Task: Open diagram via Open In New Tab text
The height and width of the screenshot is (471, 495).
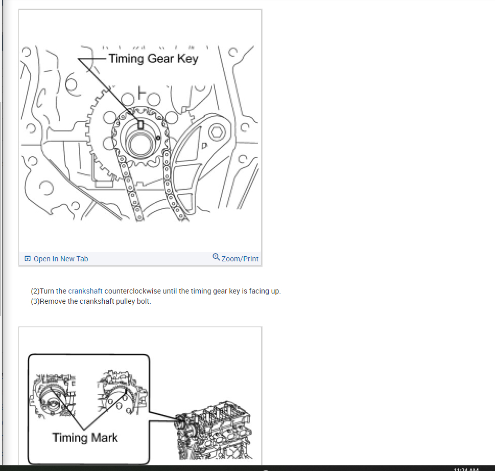Action: [61, 259]
